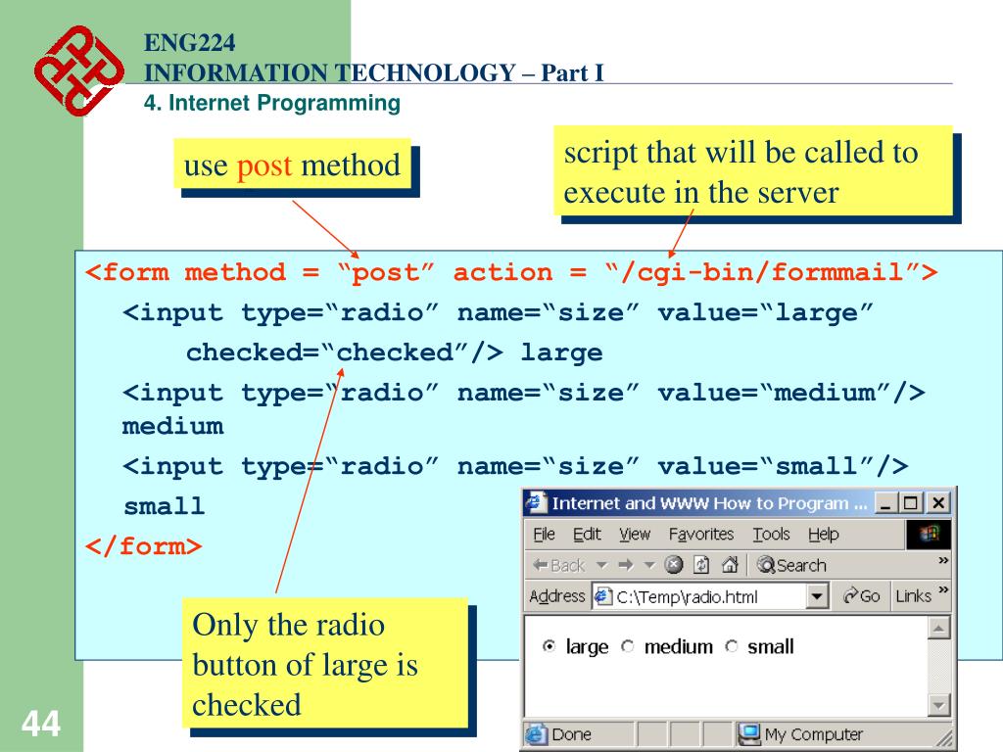The width and height of the screenshot is (1003, 752).
Task: Click the 'ENG224' course code text
Action: 189,43
